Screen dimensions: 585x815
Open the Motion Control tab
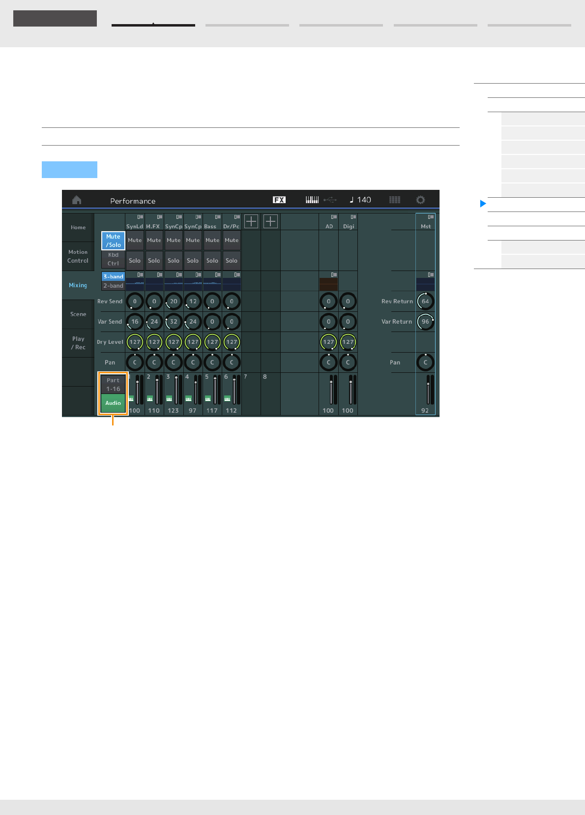tap(78, 256)
